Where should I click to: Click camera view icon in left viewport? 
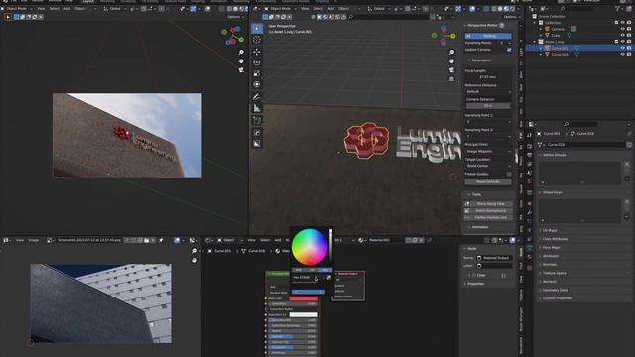tap(241, 70)
